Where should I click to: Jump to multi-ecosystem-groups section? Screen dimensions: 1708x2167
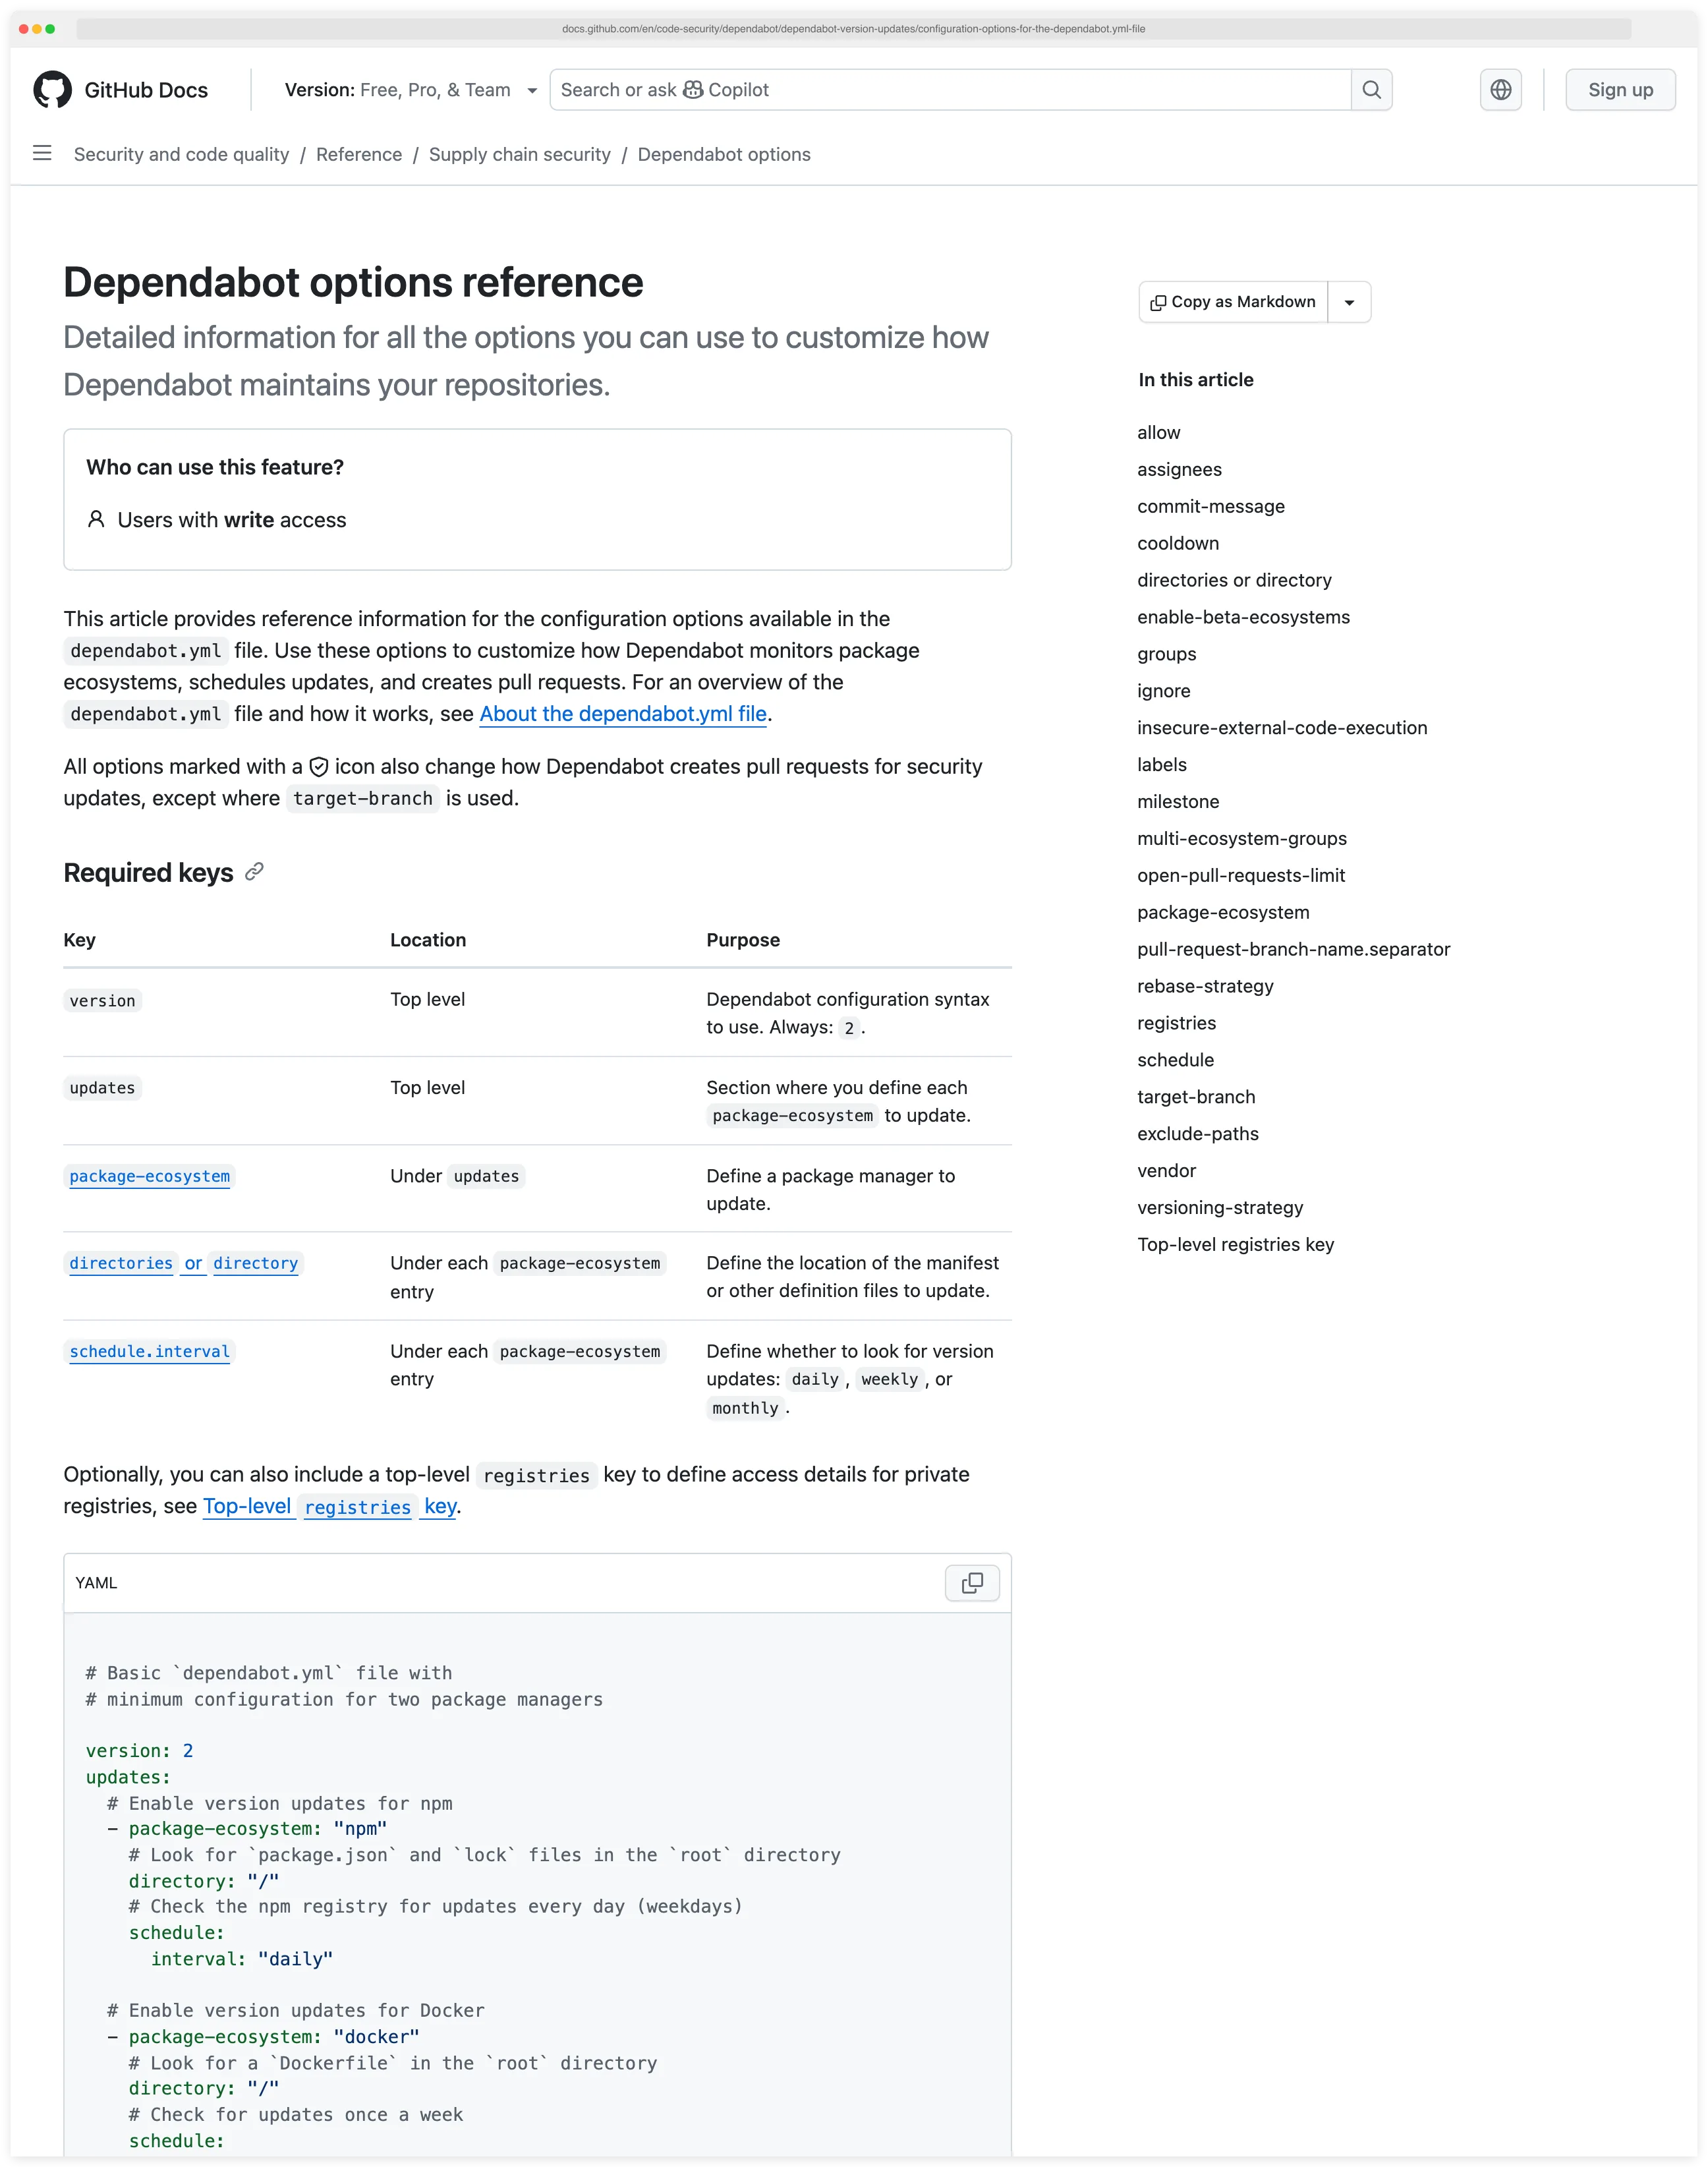[x=1241, y=839]
